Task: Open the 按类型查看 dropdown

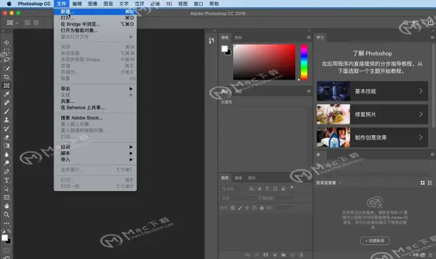Action: 328,183
